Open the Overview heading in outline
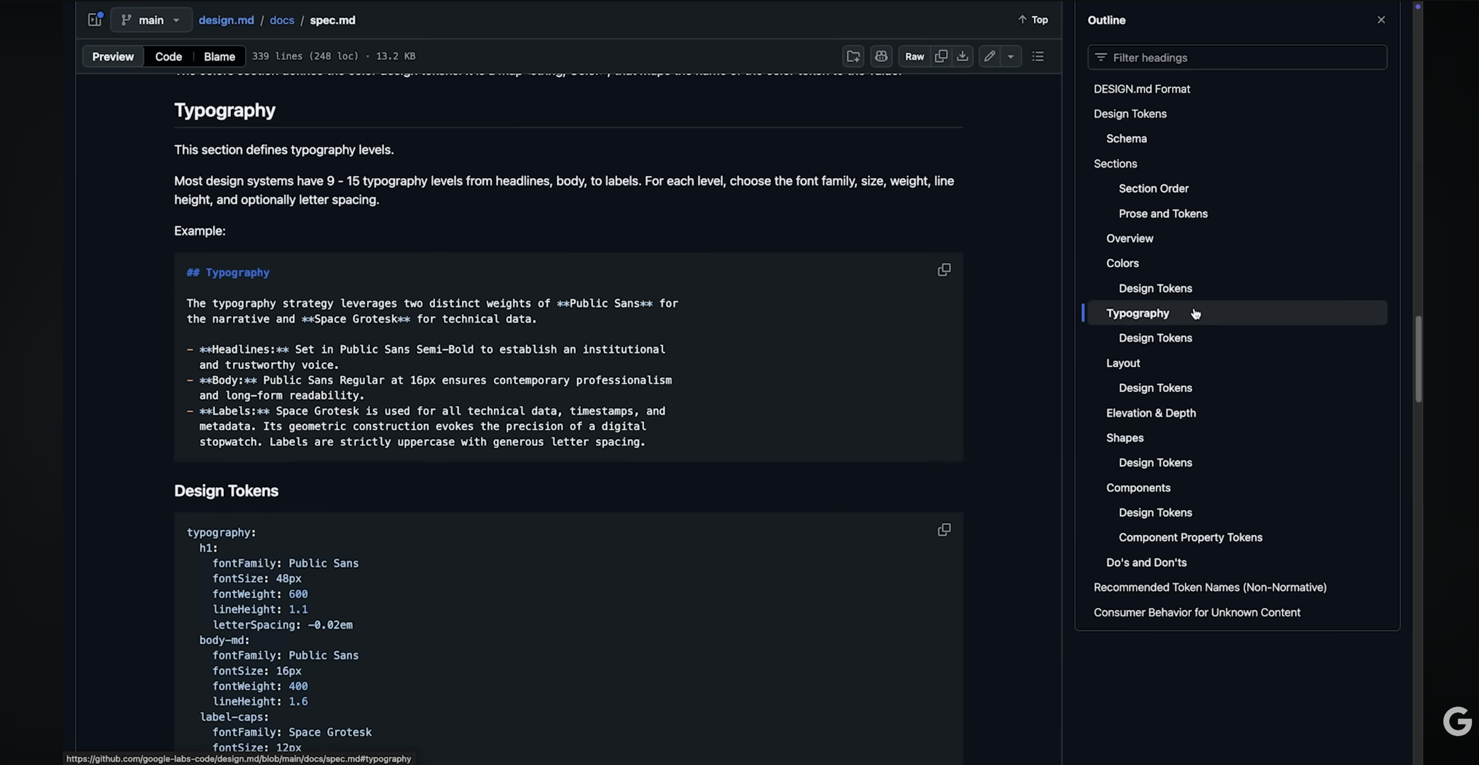 pyautogui.click(x=1129, y=238)
